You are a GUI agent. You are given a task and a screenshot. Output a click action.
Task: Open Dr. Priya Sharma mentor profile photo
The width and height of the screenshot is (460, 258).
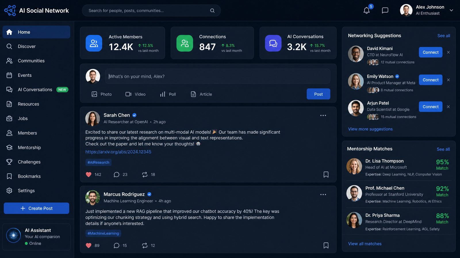coord(354,220)
